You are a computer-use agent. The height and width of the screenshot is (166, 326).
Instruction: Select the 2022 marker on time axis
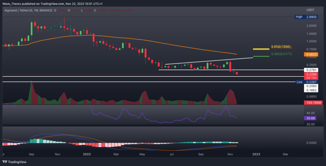pyautogui.click(x=87, y=154)
